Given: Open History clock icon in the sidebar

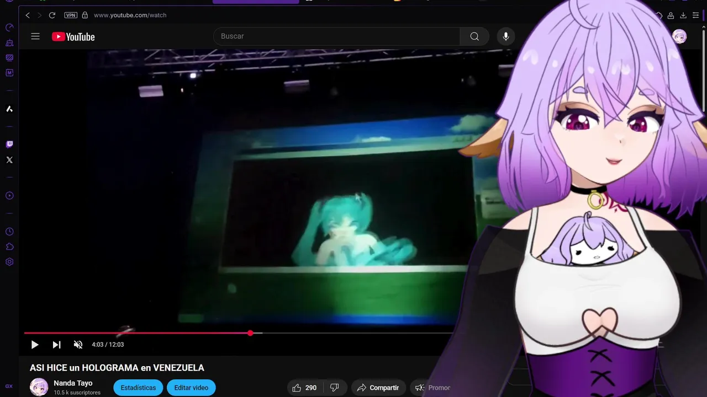Looking at the screenshot, I should pos(9,232).
